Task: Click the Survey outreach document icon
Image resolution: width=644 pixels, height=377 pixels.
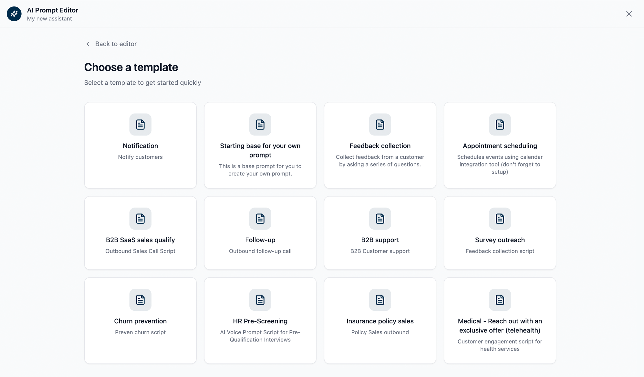Action: [500, 219]
